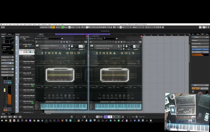Click the on-screen piano keyboard in right Kontakt
Viewport: 210px width, 132px height.
[x=118, y=107]
